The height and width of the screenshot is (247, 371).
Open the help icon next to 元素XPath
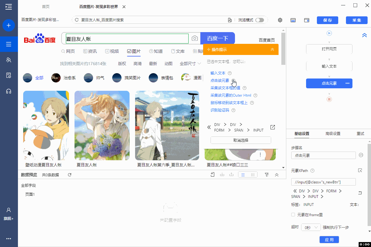[312, 170]
